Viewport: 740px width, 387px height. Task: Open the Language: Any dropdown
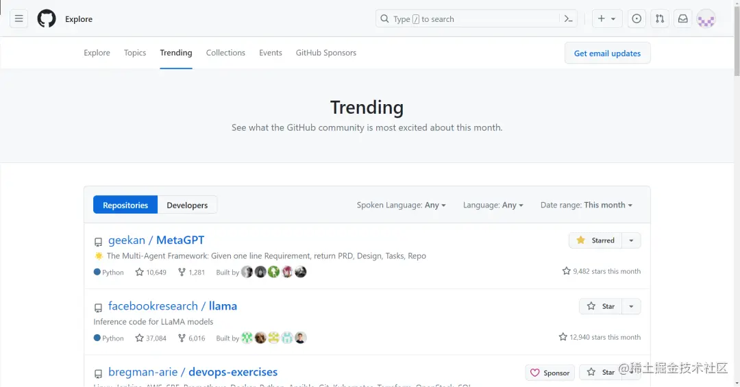point(493,205)
